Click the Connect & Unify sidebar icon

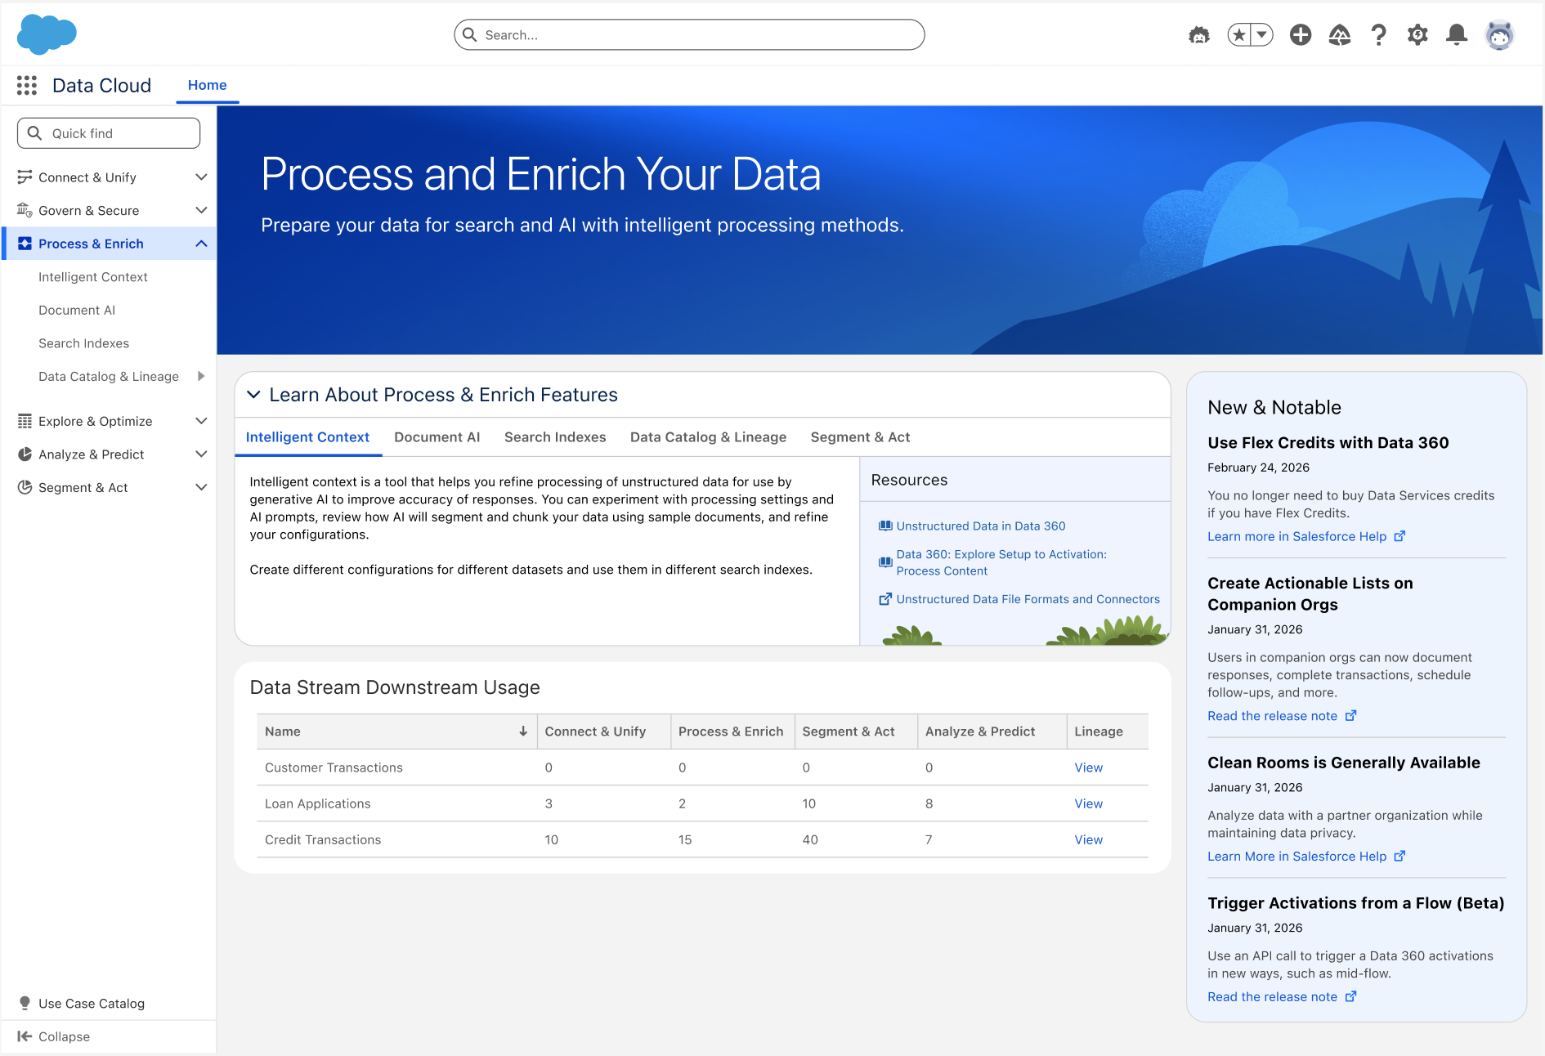pos(25,177)
